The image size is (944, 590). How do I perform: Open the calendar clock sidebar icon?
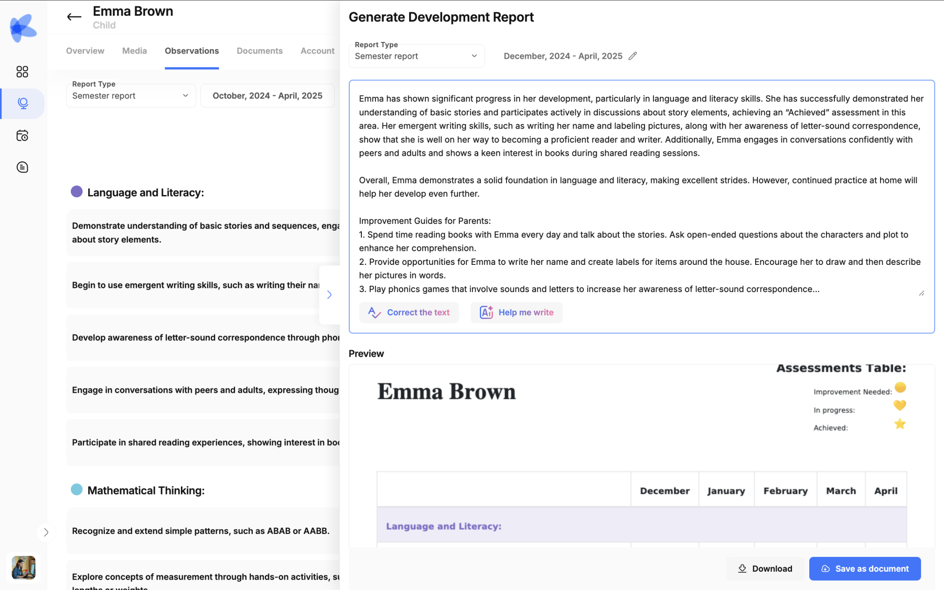pyautogui.click(x=22, y=136)
